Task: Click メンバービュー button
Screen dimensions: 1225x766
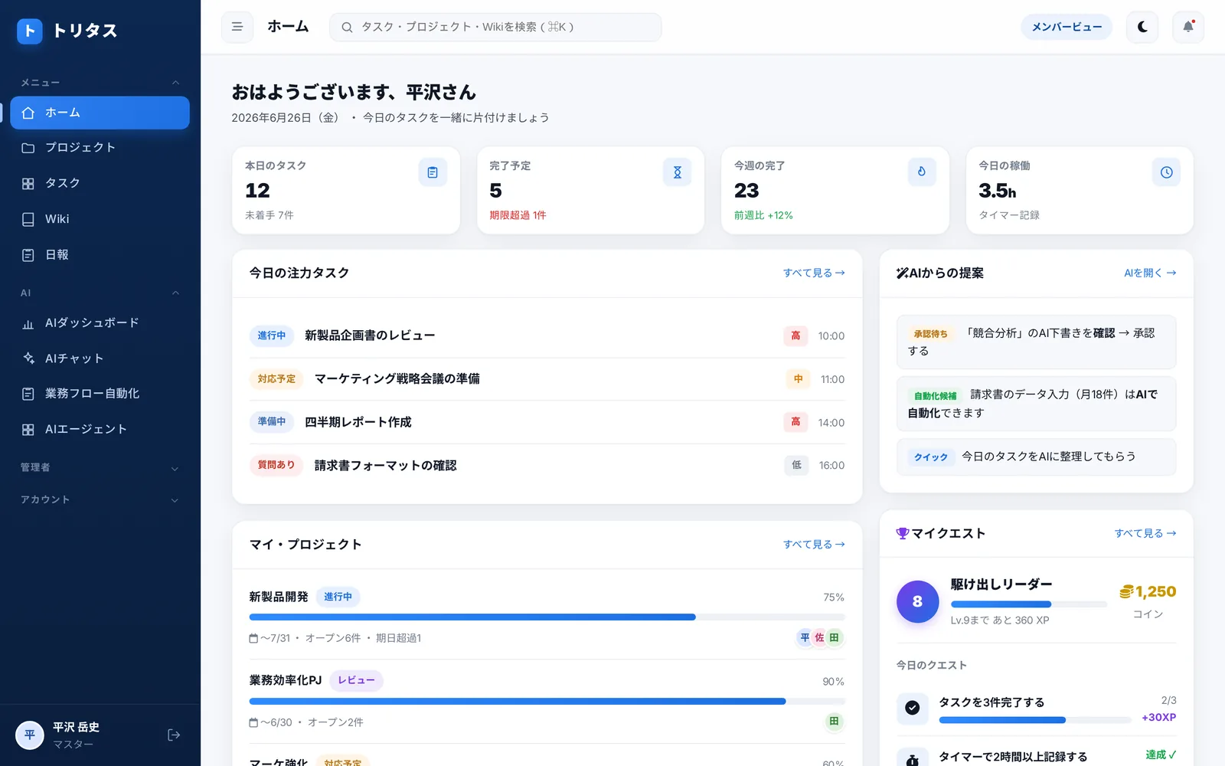Action: [x=1067, y=27]
